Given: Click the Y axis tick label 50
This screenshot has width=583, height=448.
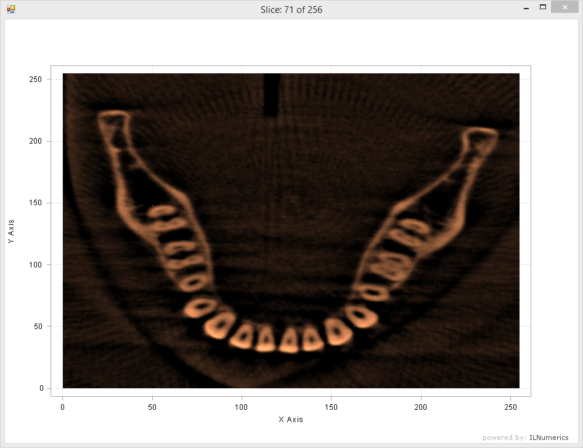Looking at the screenshot, I should pyautogui.click(x=38, y=327).
